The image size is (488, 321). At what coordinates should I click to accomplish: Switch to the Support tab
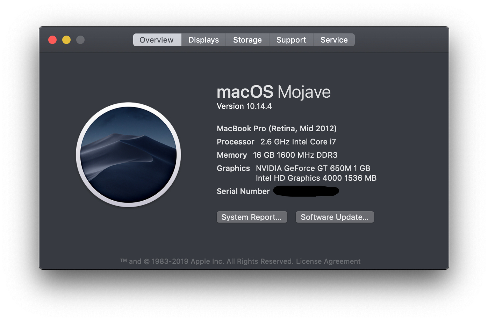click(291, 40)
